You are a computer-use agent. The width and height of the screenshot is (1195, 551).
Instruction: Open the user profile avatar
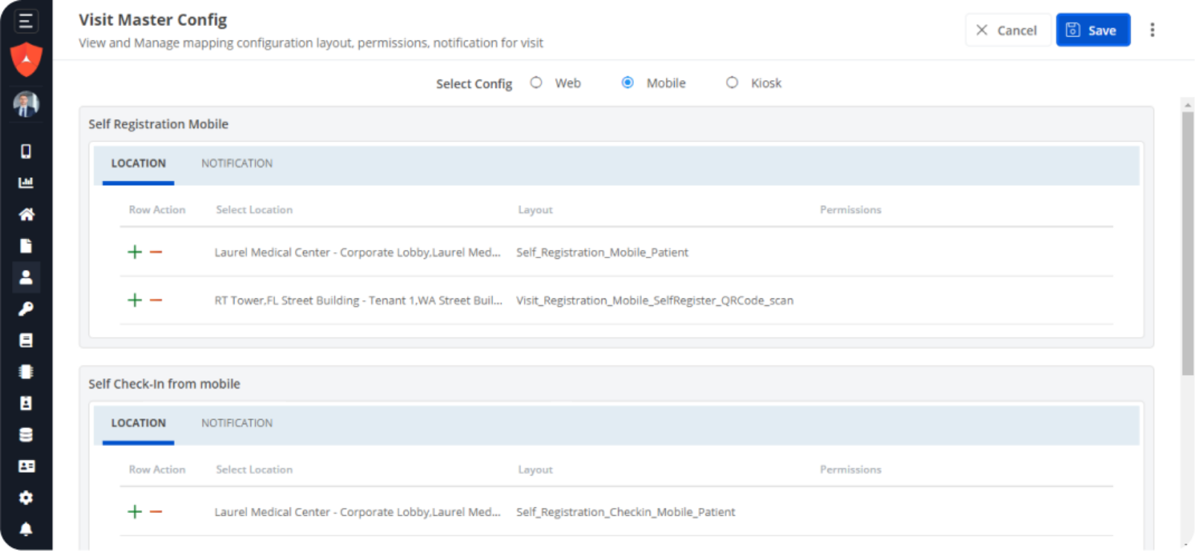26,103
